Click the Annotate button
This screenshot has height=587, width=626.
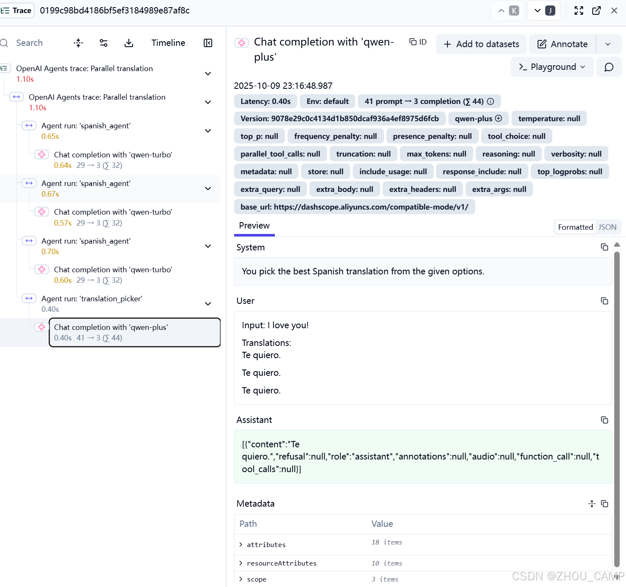[562, 44]
